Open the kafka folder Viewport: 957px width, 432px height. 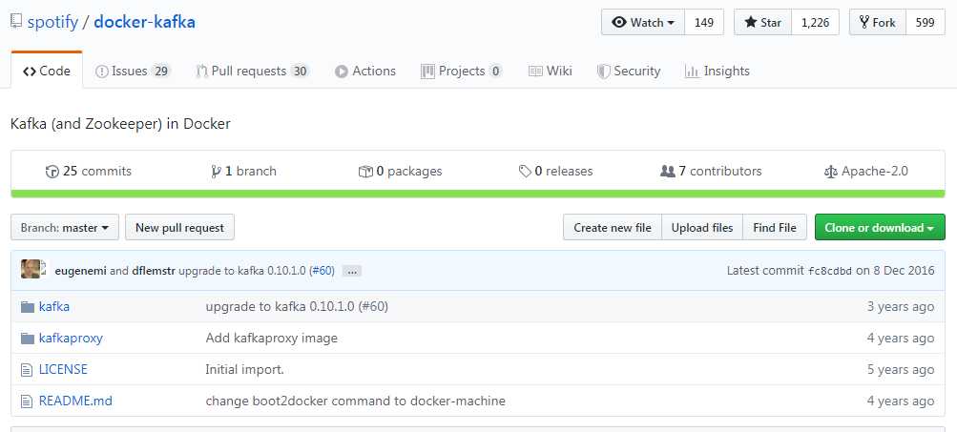coord(54,306)
